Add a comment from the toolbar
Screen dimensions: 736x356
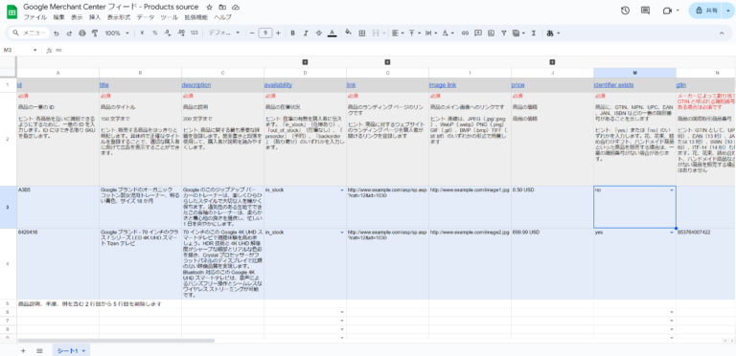click(x=478, y=33)
